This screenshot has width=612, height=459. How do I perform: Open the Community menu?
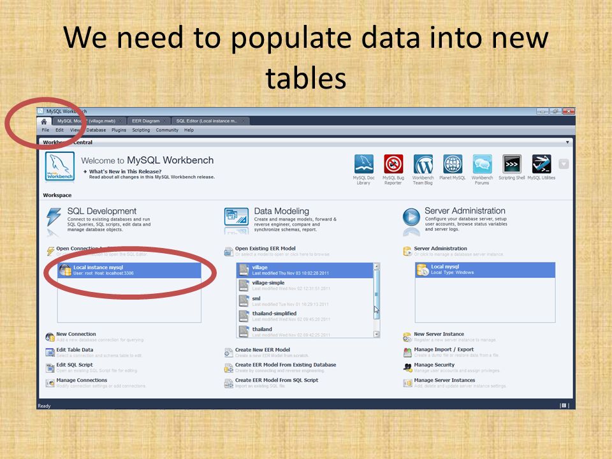[167, 130]
